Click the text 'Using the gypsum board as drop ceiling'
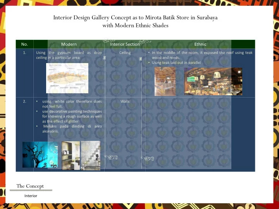Viewport: 279px width, 209px height. click(x=69, y=55)
